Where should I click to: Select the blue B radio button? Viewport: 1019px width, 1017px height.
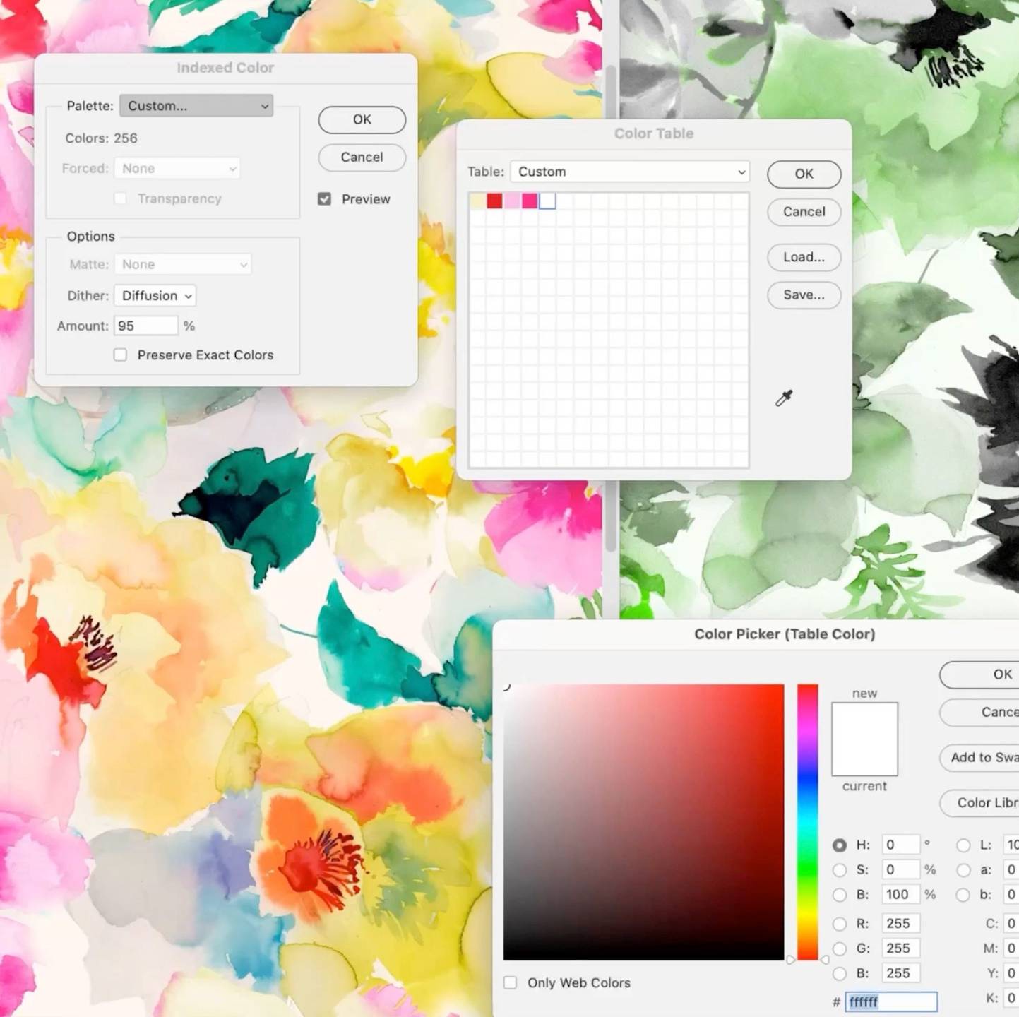(840, 973)
